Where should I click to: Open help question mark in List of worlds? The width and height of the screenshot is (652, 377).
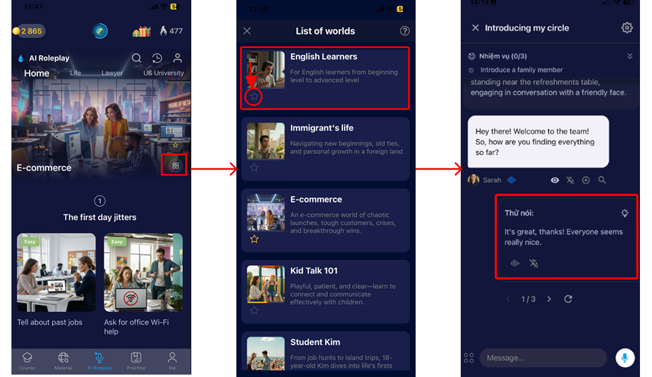pos(405,31)
